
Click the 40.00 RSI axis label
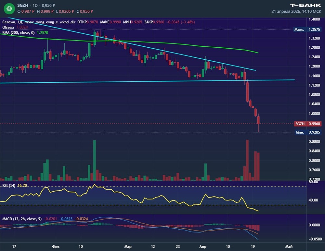(x=313, y=200)
